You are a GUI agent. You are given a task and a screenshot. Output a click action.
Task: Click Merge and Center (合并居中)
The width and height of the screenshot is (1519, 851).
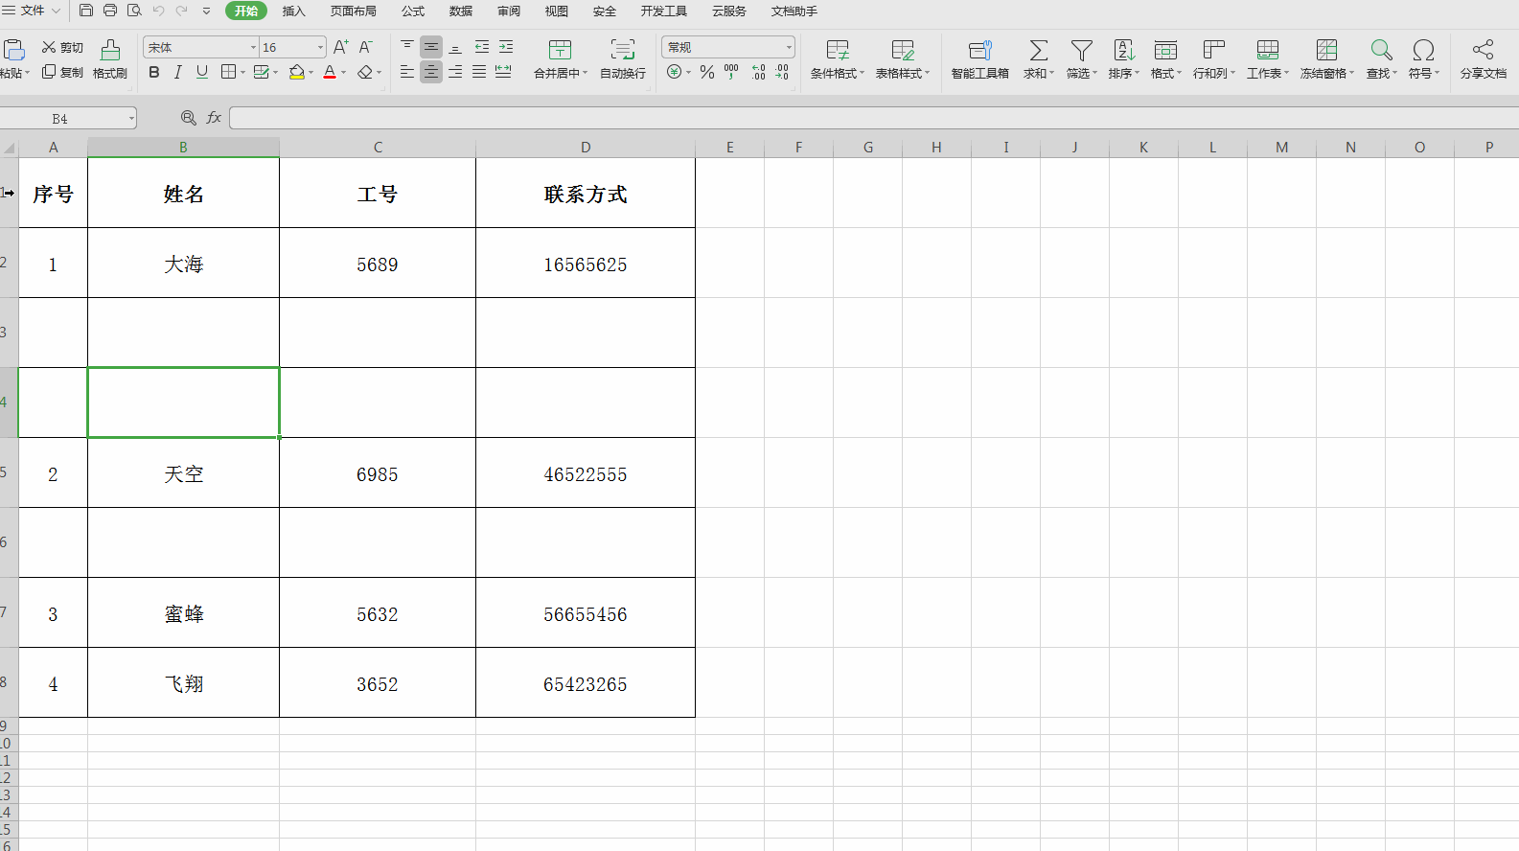561,59
